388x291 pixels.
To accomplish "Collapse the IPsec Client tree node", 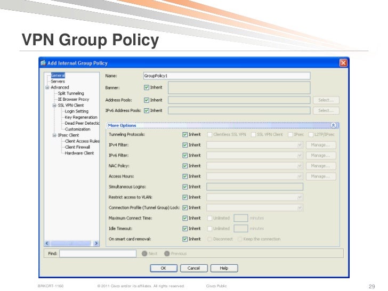I will coord(54,135).
